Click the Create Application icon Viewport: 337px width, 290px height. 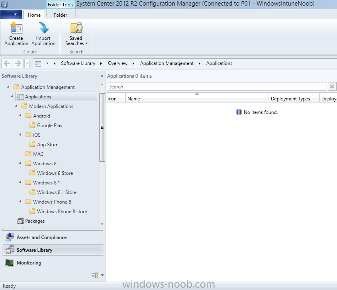point(16,27)
